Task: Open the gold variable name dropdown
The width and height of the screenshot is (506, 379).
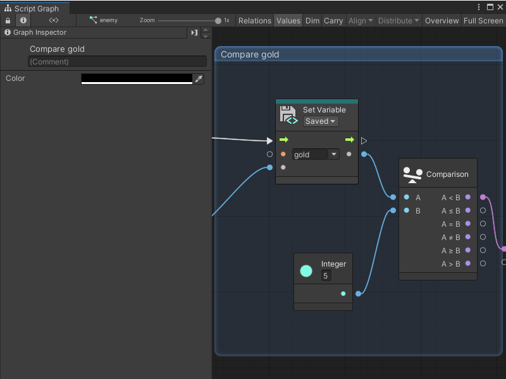Action: tap(315, 153)
